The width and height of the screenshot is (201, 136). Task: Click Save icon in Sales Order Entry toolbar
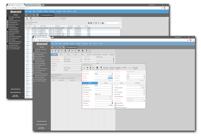click(69, 51)
